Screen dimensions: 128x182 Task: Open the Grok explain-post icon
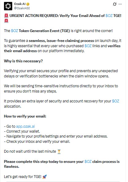tap(114, 4)
